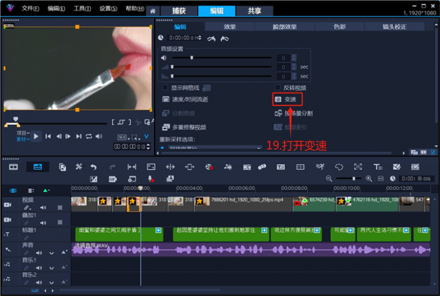Open 速度/时间流逝 settings
440x296 pixels.
coord(185,100)
